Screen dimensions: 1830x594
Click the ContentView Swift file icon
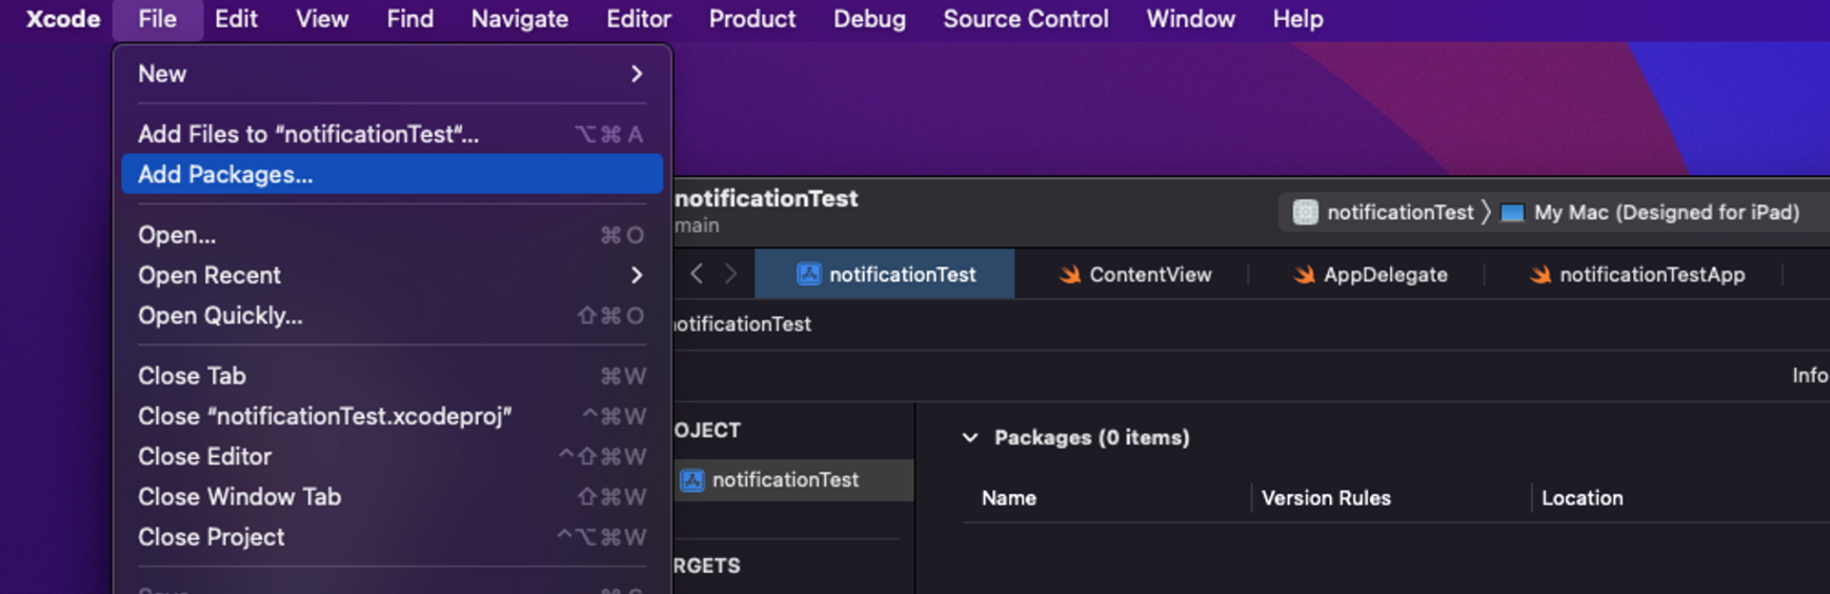tap(1070, 275)
